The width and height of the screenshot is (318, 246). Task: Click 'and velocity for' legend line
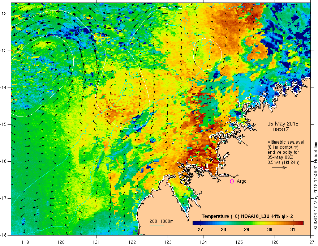283,152
